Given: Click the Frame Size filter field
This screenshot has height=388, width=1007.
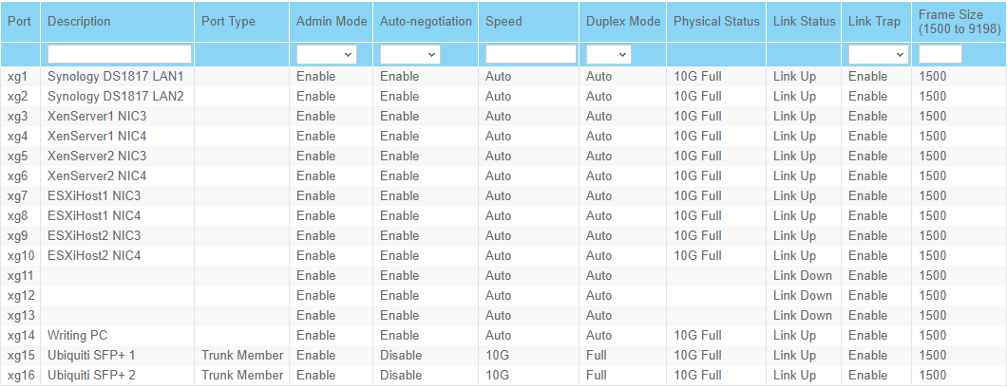Looking at the screenshot, I should (x=940, y=55).
